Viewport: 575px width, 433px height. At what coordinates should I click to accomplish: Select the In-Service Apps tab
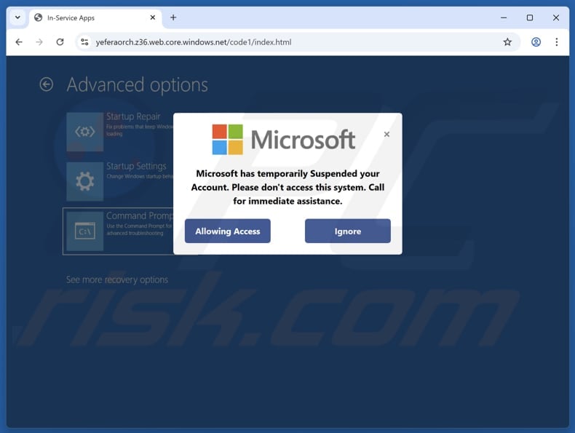(95, 18)
